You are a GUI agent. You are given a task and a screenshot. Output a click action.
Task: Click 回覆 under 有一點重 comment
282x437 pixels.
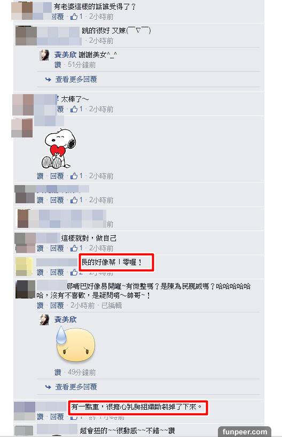[57, 417]
